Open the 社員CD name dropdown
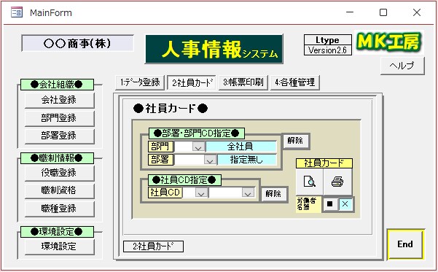This screenshot has width=438, height=272. (x=248, y=193)
